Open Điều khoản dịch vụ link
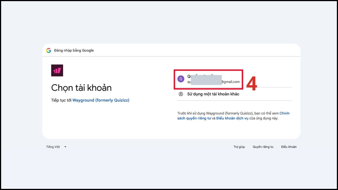The image size is (338, 190). [x=232, y=118]
